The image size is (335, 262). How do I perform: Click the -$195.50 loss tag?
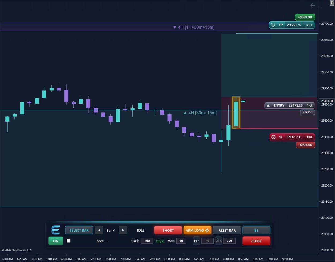tap(306, 145)
